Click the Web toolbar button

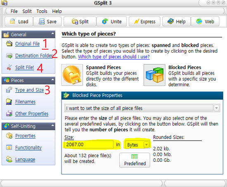pos(205,22)
